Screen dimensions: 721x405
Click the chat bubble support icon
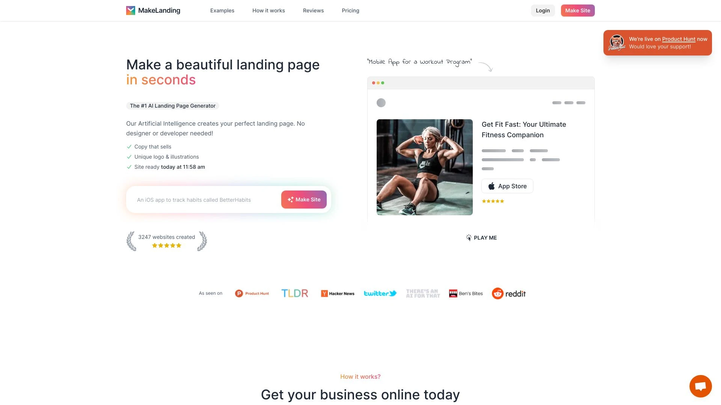pos(700,386)
